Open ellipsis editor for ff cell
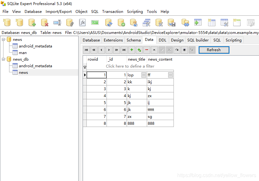Screen dimensions: 259x181 coord(170,75)
